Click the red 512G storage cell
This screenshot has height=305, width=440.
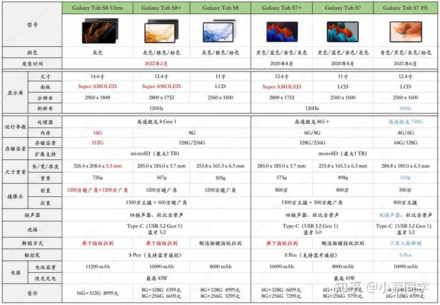(97, 143)
